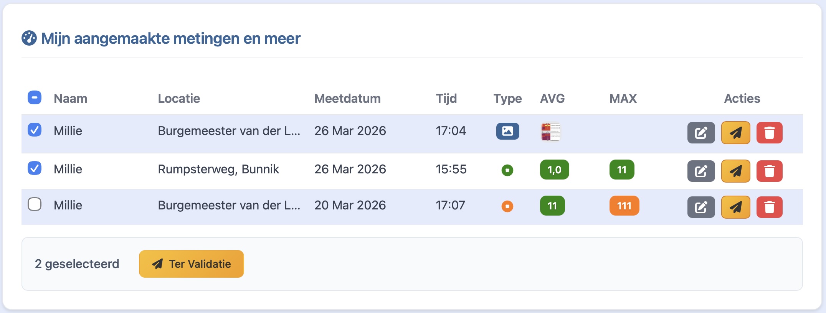Click the Ter Validatie button
This screenshot has width=826, height=313.
click(191, 264)
